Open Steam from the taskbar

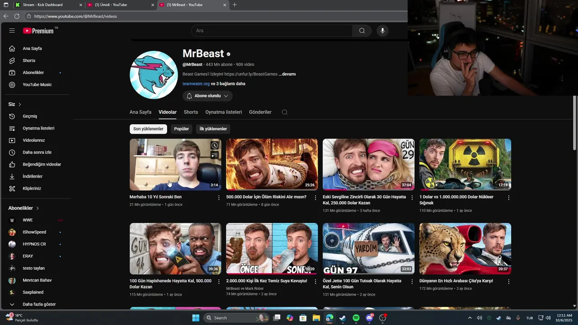click(x=343, y=318)
